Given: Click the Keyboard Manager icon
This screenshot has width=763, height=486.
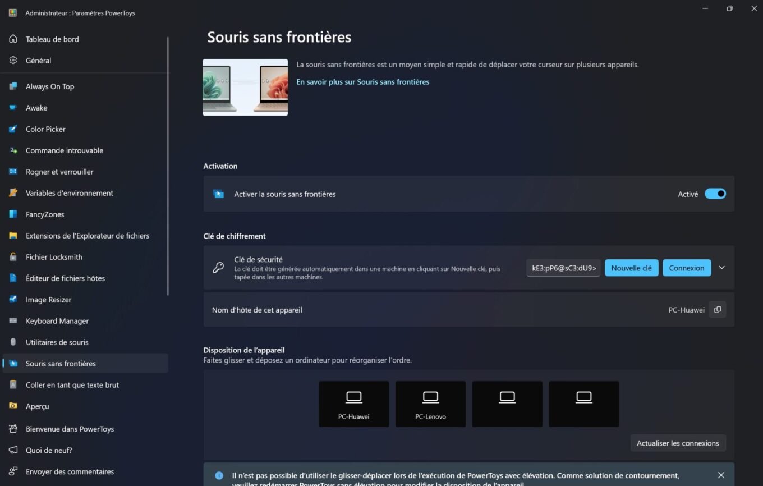Looking at the screenshot, I should 13,321.
